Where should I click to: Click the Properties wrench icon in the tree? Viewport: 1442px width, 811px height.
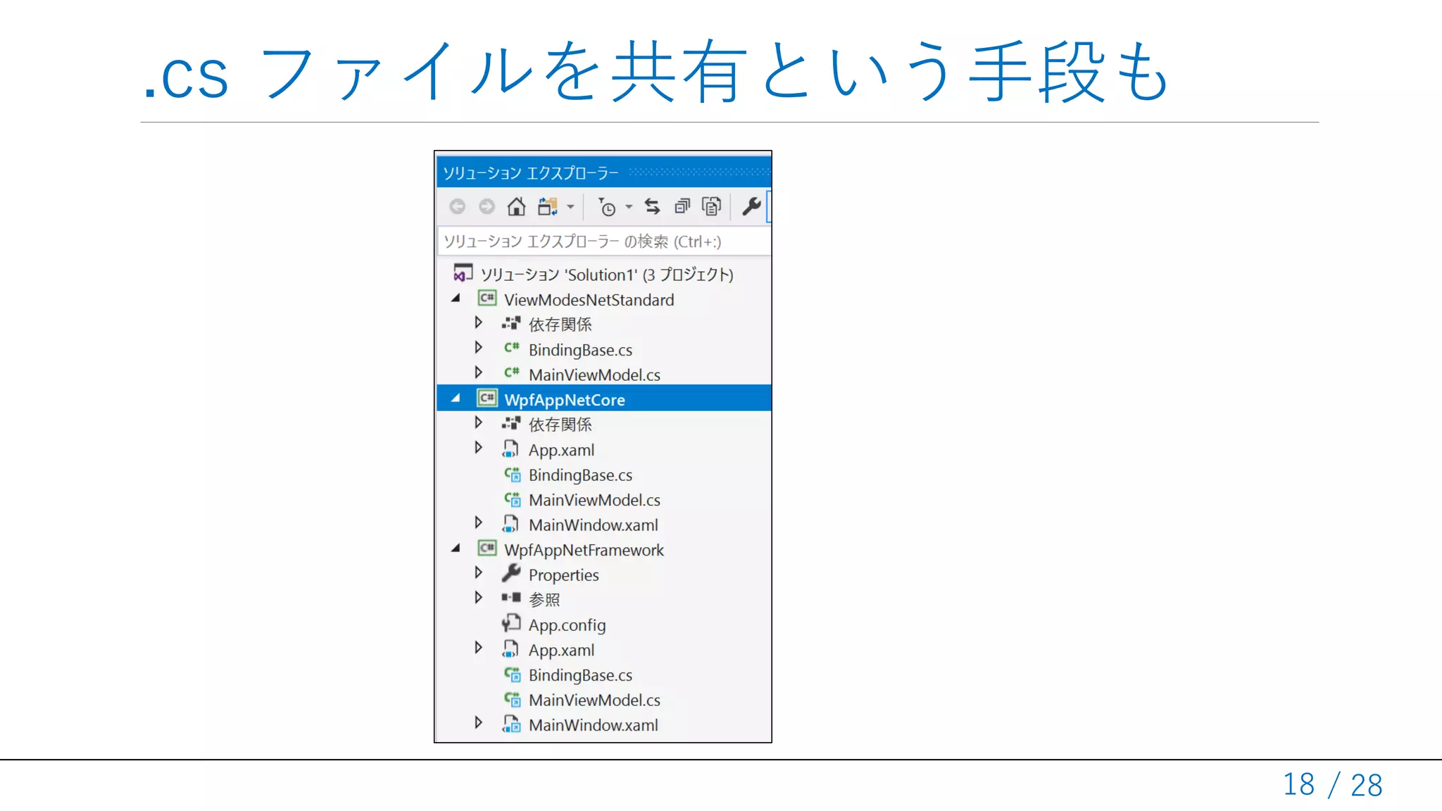(x=511, y=573)
